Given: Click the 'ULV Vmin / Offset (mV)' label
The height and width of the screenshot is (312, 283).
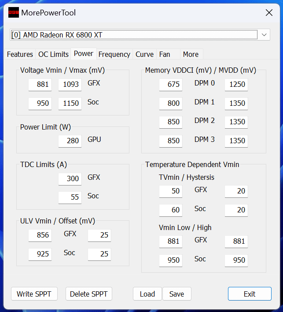Looking at the screenshot, I should (58, 221).
